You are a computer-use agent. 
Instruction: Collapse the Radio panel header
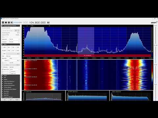pyautogui.click(x=11, y=44)
